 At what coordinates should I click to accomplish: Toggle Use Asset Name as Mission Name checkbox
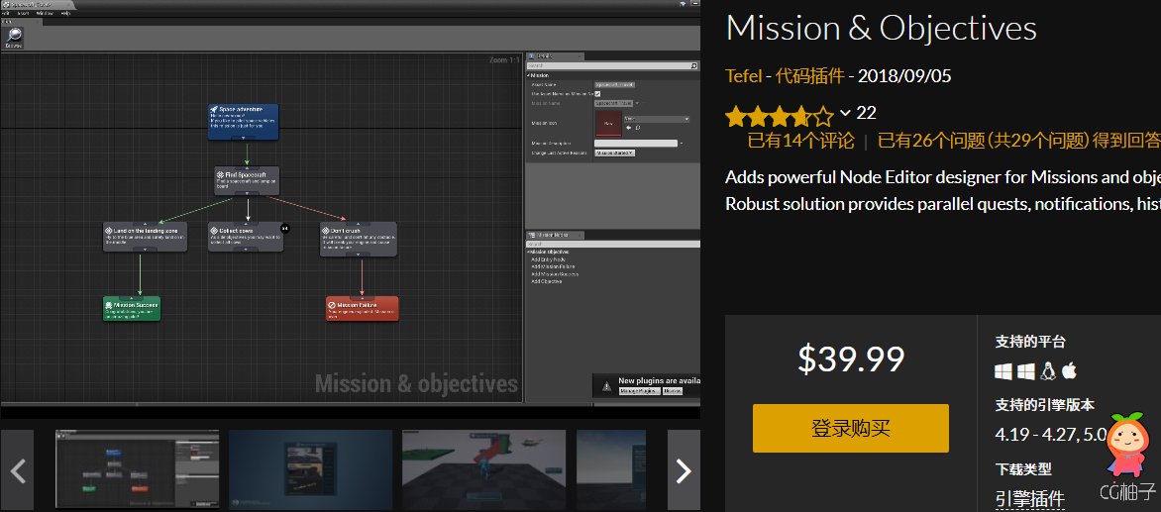pyautogui.click(x=597, y=94)
